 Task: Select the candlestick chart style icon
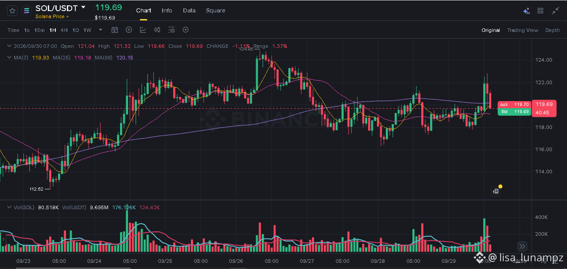point(157,30)
